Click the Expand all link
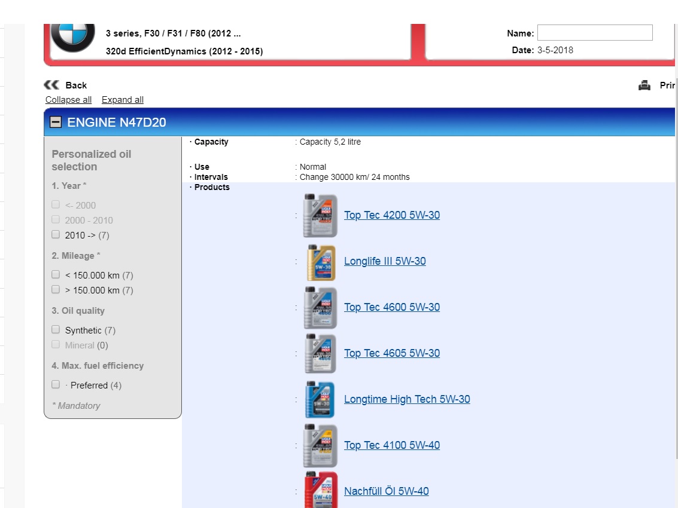 pyautogui.click(x=122, y=100)
